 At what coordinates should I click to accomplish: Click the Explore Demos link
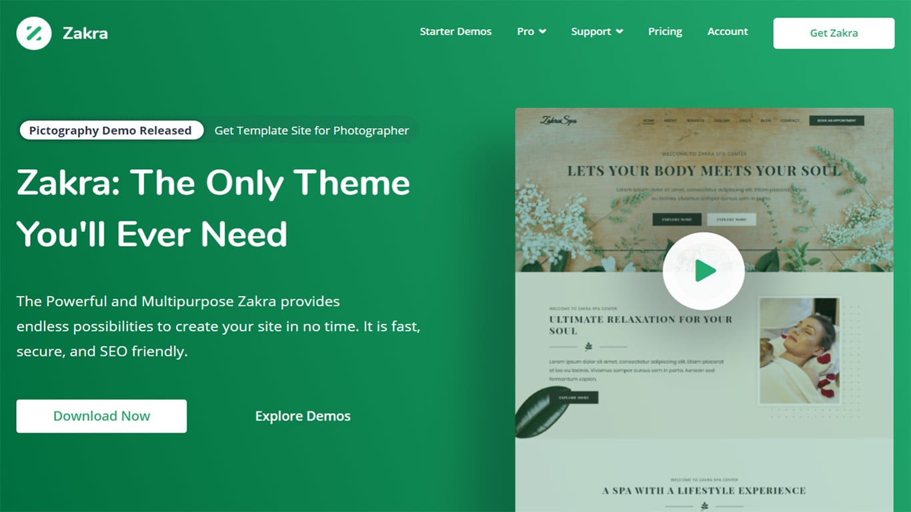point(302,415)
